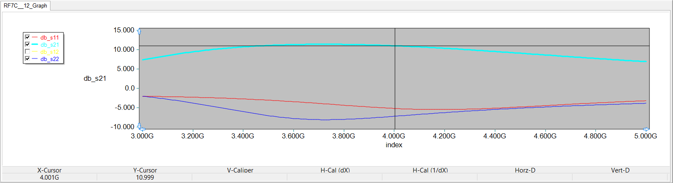Select the Y-Cursor value 10.999
Image resolution: width=673 pixels, height=183 pixels.
coord(145,178)
